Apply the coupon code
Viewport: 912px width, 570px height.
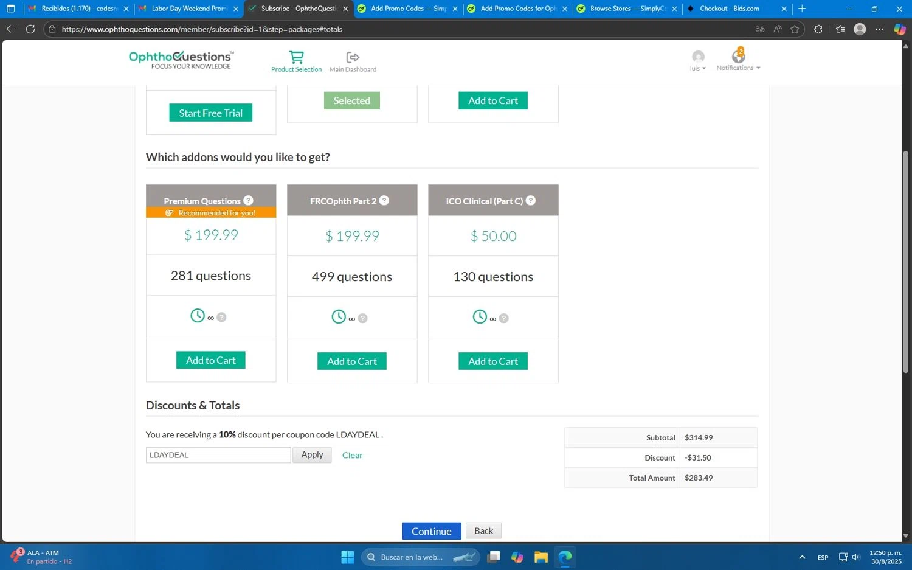(x=312, y=455)
